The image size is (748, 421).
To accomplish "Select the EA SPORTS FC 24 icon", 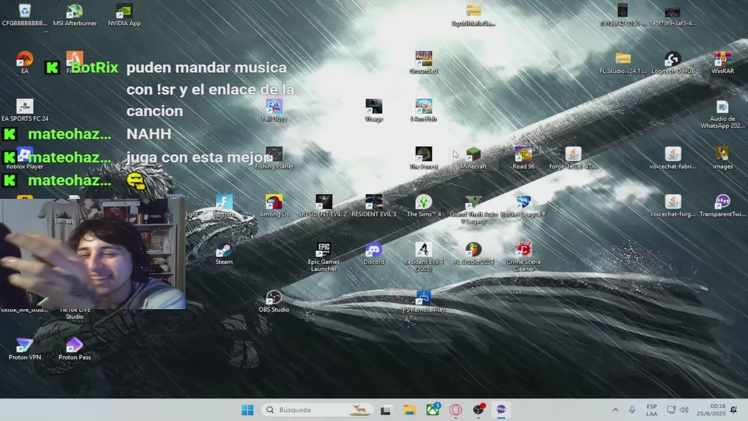I will point(25,111).
